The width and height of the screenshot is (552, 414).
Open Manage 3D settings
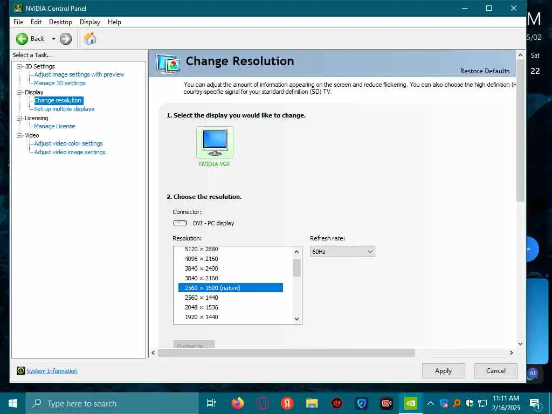(x=60, y=83)
